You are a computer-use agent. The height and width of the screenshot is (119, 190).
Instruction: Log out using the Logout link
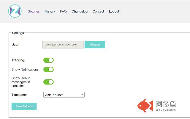(x=114, y=11)
